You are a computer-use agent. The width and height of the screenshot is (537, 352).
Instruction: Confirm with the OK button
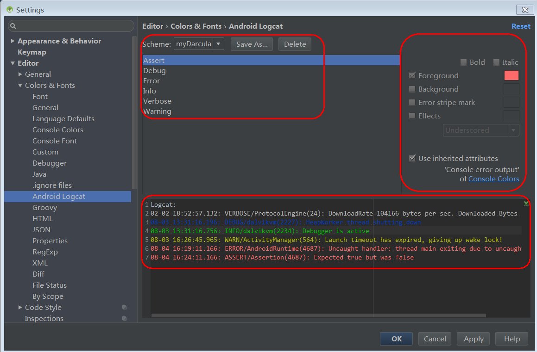[396, 339]
